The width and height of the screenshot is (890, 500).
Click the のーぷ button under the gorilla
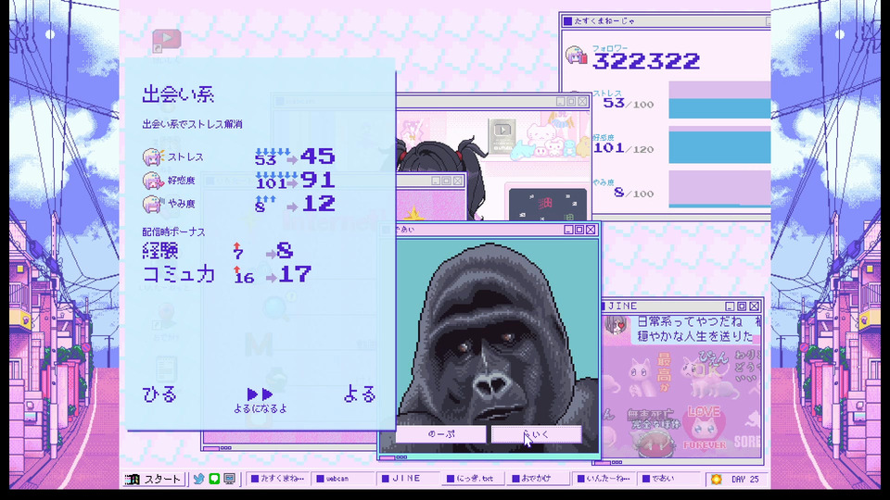click(x=441, y=434)
